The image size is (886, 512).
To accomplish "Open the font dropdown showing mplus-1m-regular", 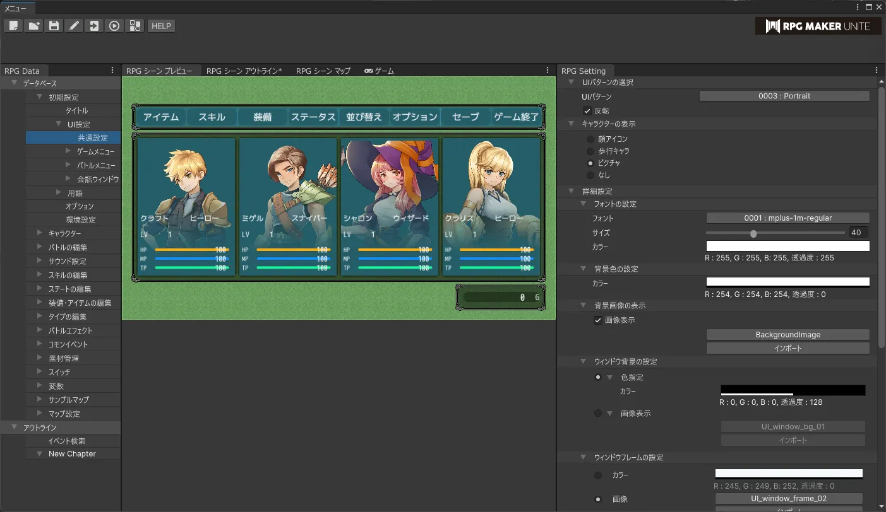I will point(787,218).
